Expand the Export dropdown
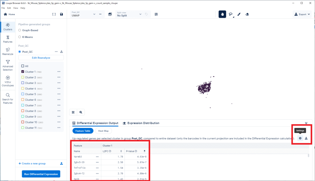The height and width of the screenshot is (181, 315). pos(302,14)
